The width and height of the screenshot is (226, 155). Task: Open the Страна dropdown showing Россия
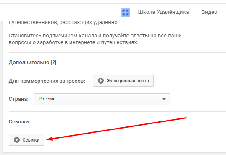102,99
